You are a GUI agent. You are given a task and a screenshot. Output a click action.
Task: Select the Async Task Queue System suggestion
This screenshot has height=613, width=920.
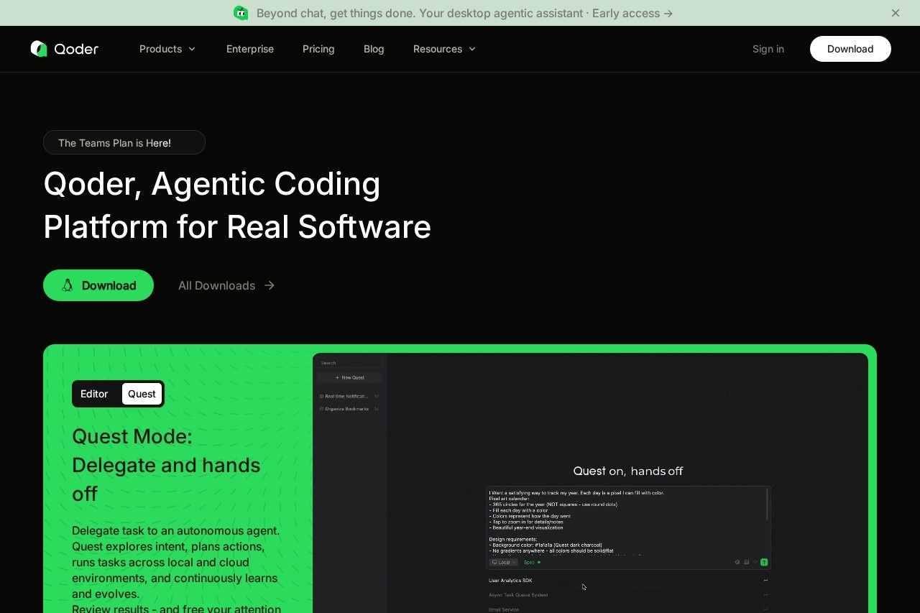pos(629,595)
